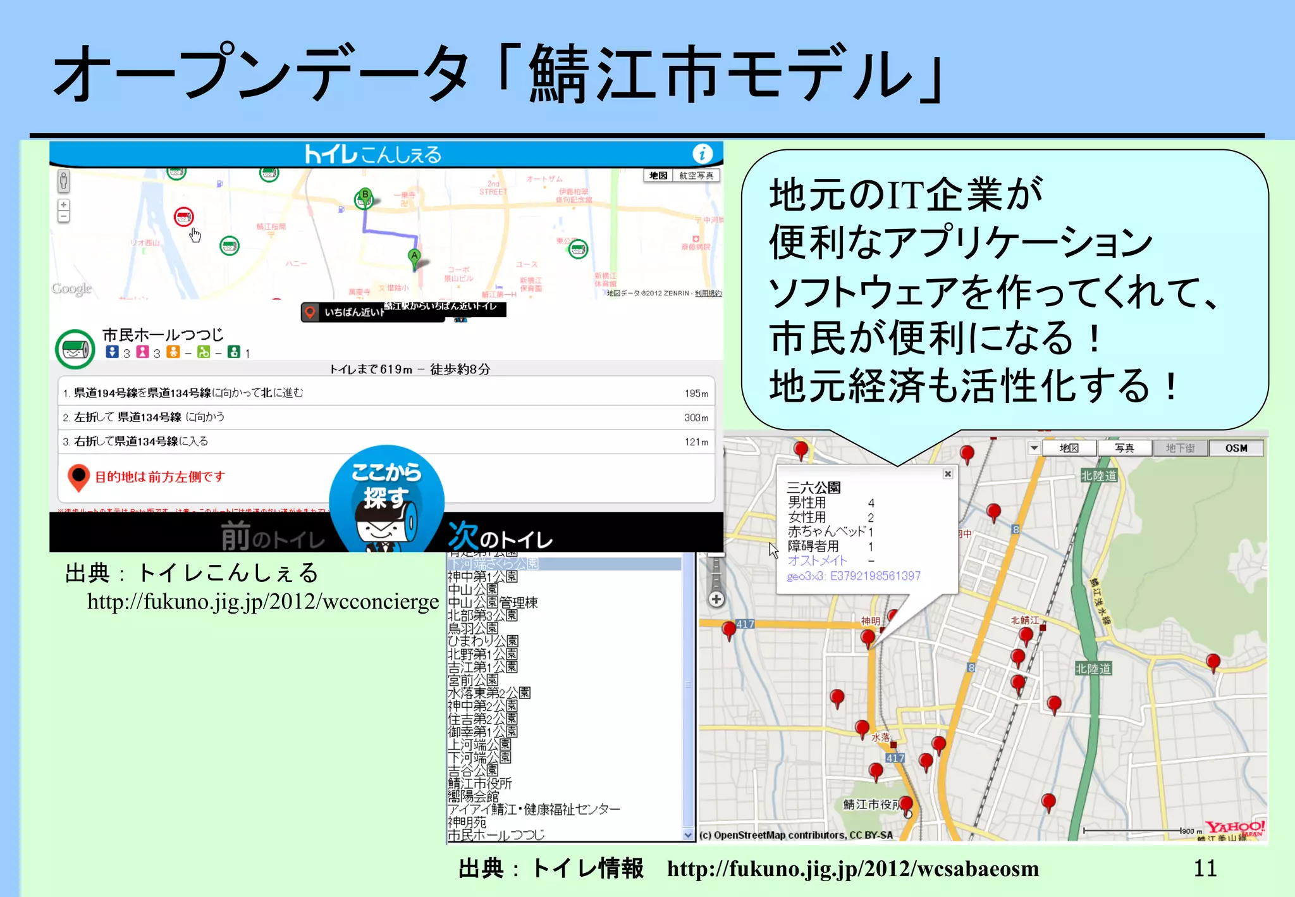Switch Yahoo map to 写真 tab
The image size is (1295, 897).
1124,448
